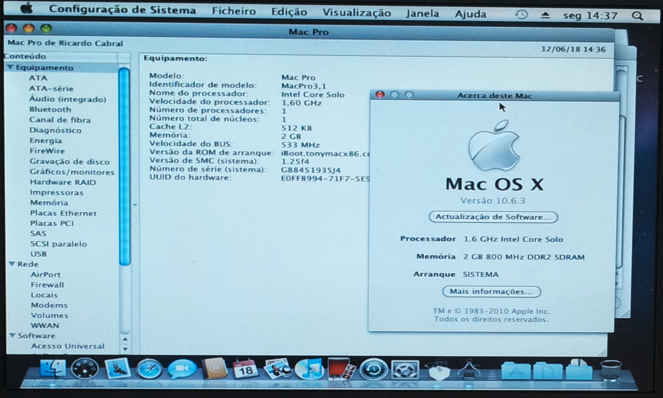Open Downloads folder stack in Dock
The height and width of the screenshot is (398, 663).
[x=579, y=369]
